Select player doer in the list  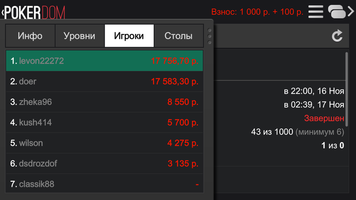(x=104, y=81)
